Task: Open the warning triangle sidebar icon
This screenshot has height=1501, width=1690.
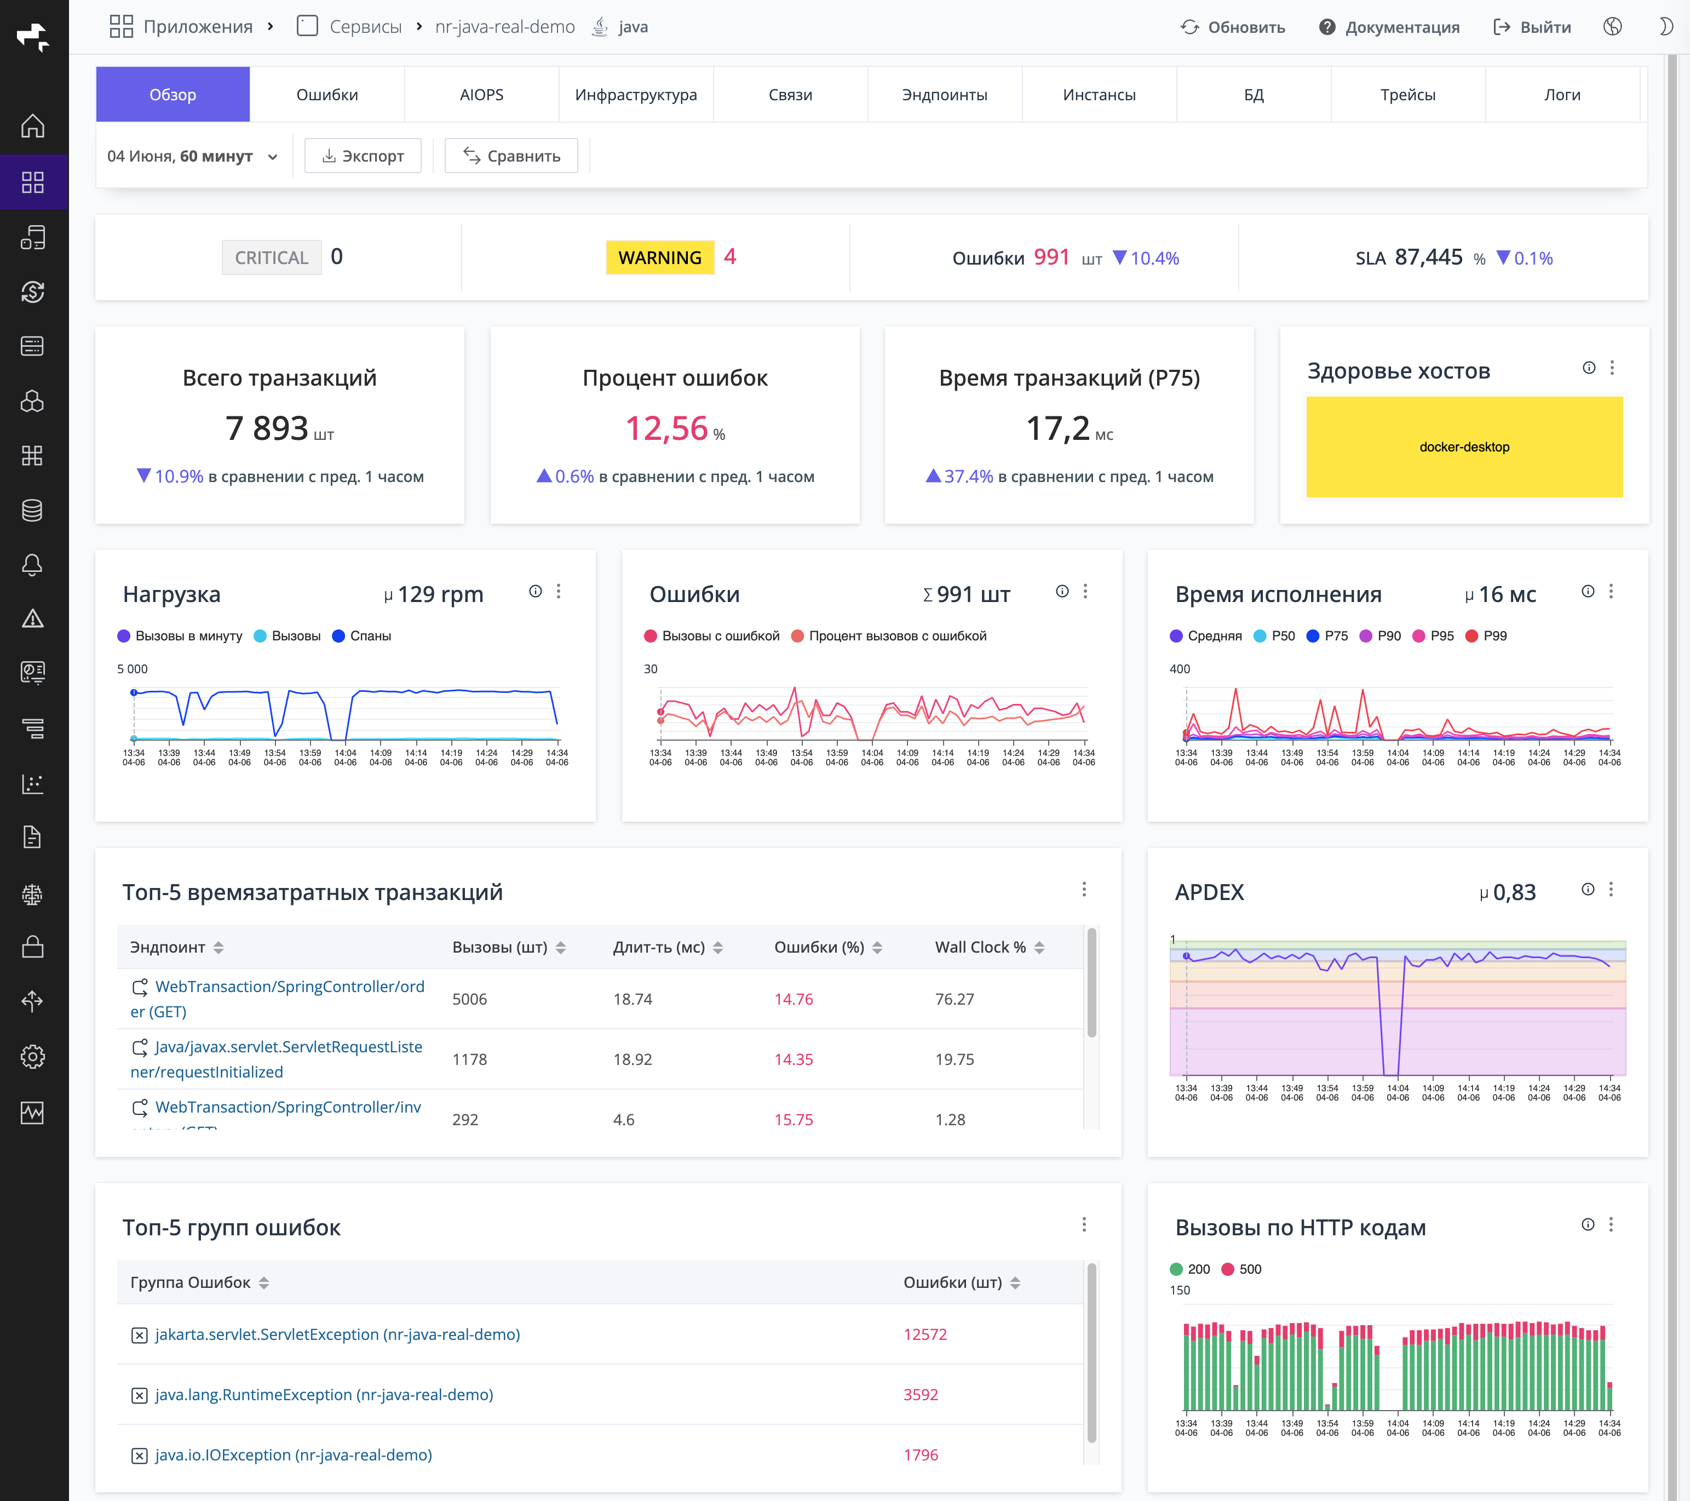Action: 32,618
